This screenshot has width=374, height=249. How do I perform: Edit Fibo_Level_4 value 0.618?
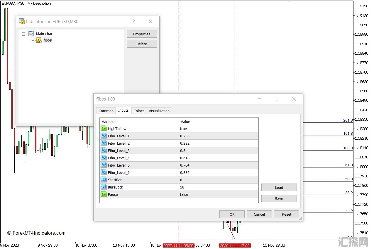(218, 158)
